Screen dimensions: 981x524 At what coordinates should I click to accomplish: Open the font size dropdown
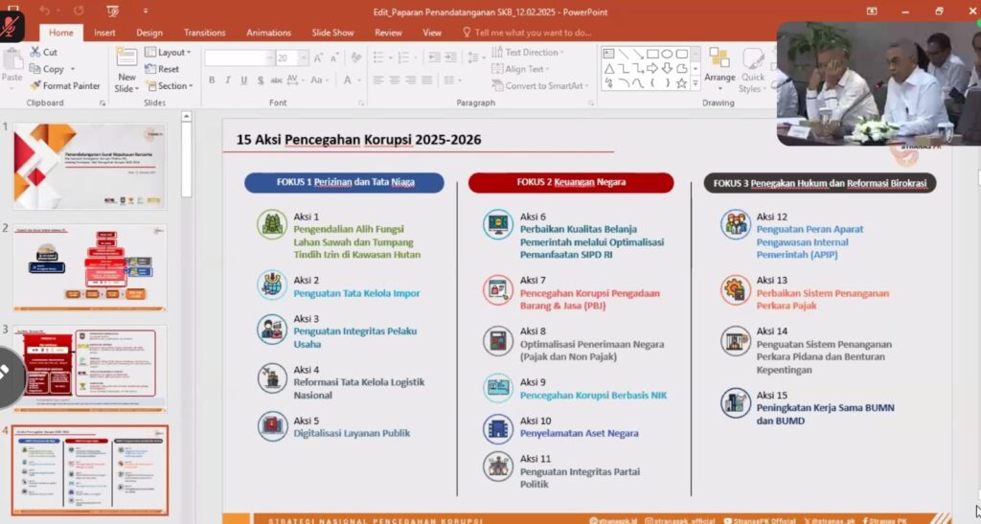click(304, 58)
